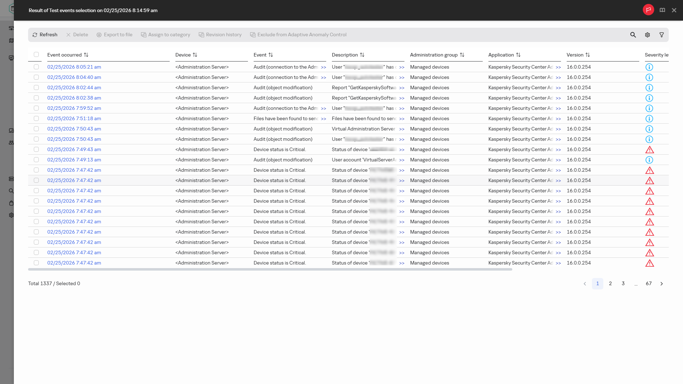This screenshot has width=683, height=384.
Task: Expand application name of 7:49:13 am row
Action: coord(558,160)
